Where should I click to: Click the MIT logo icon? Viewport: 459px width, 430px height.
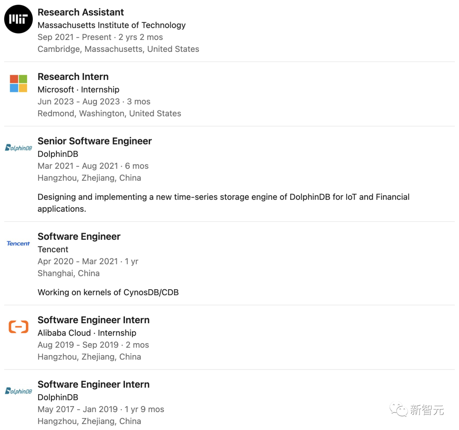pyautogui.click(x=18, y=19)
